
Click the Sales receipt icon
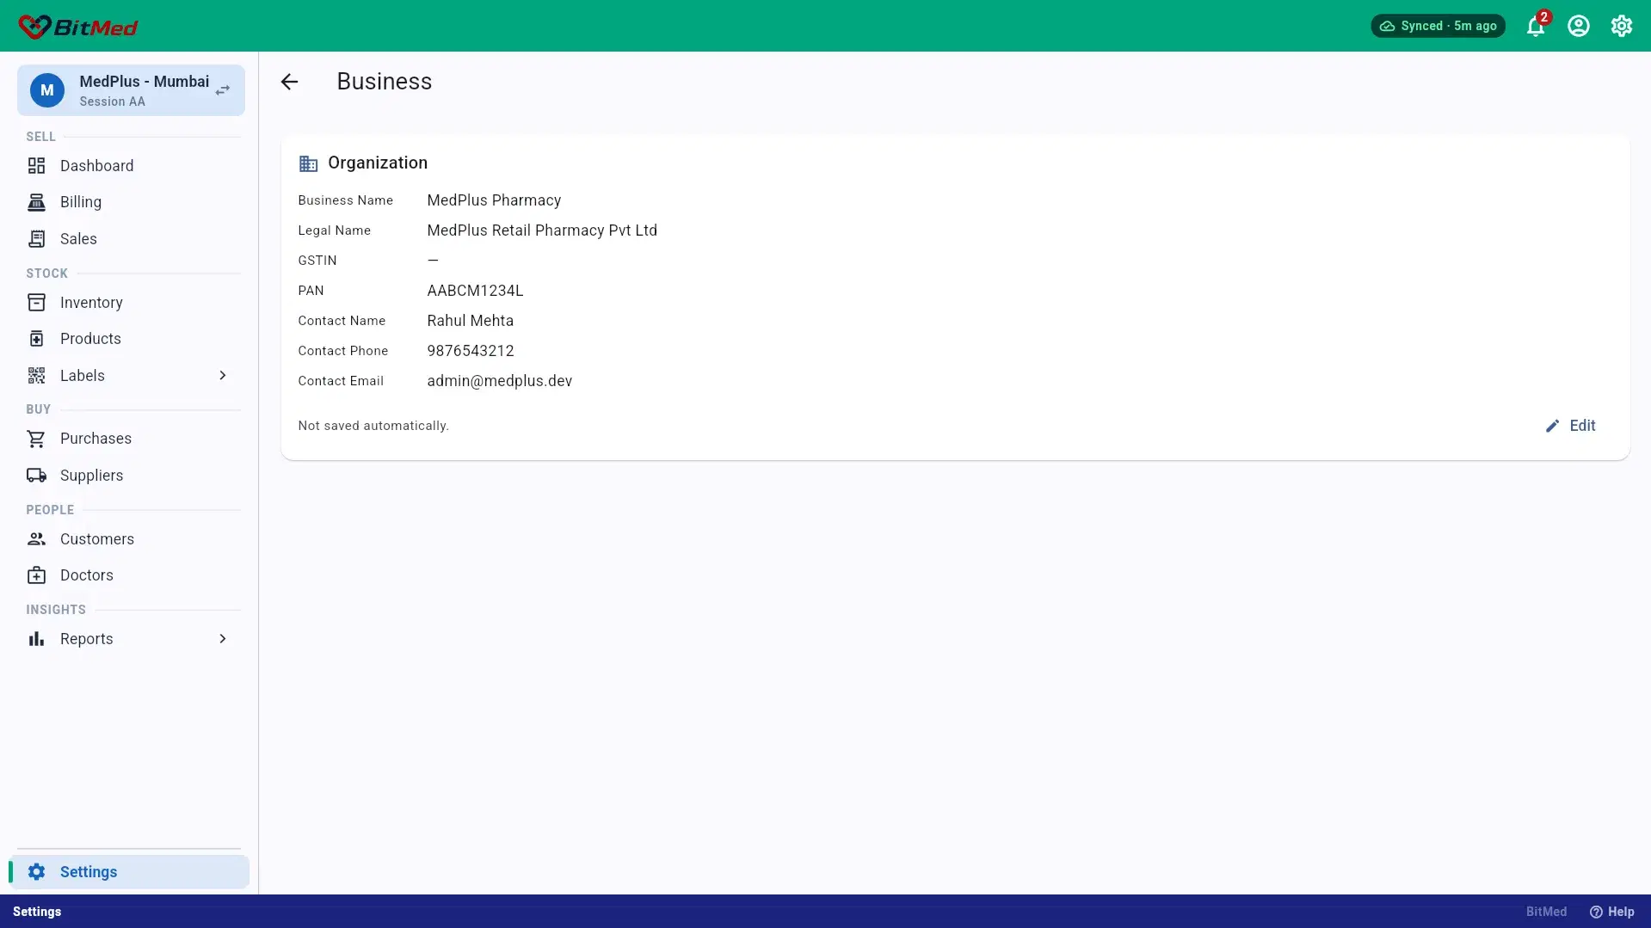tap(36, 239)
